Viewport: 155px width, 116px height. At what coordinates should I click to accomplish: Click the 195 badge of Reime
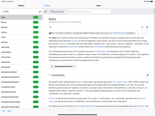click(36, 22)
